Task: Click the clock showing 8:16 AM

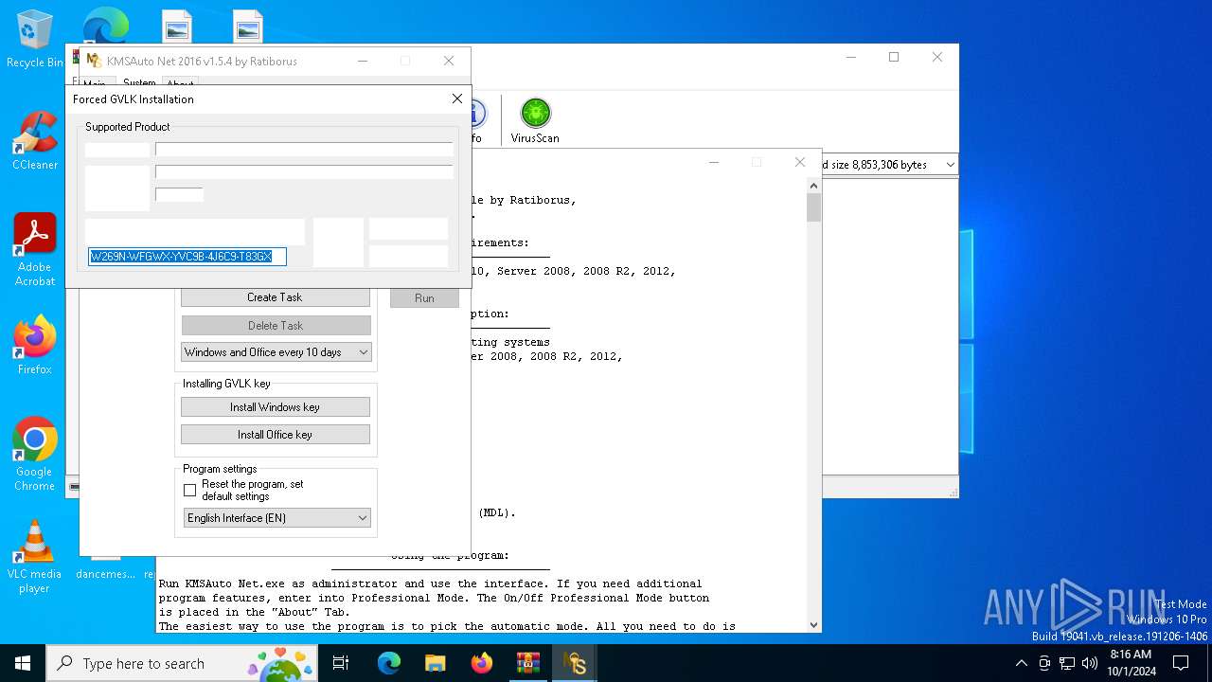Action: 1131,663
